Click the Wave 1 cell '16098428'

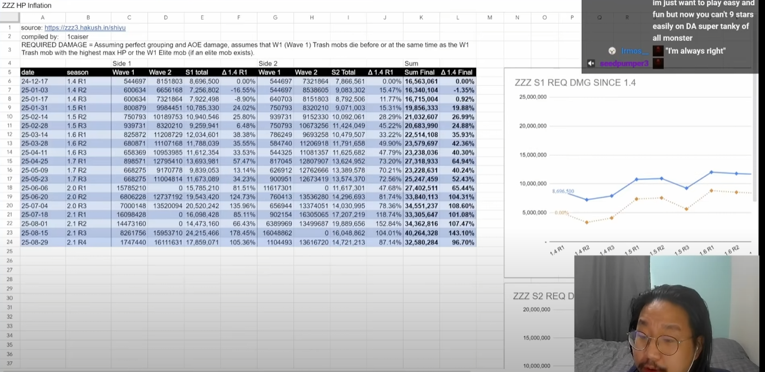(129, 215)
